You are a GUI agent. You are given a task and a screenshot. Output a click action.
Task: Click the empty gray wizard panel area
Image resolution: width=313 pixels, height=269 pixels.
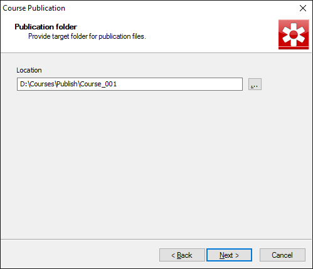156,165
